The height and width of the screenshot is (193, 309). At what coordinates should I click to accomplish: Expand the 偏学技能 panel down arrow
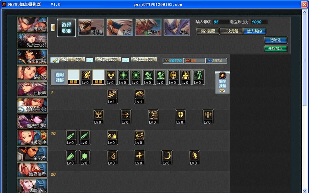(x=222, y=91)
